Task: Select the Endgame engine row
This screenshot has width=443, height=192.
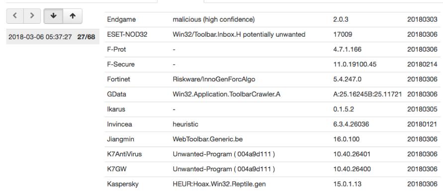Action: click(x=272, y=19)
